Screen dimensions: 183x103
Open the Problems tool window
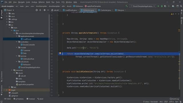point(18,99)
